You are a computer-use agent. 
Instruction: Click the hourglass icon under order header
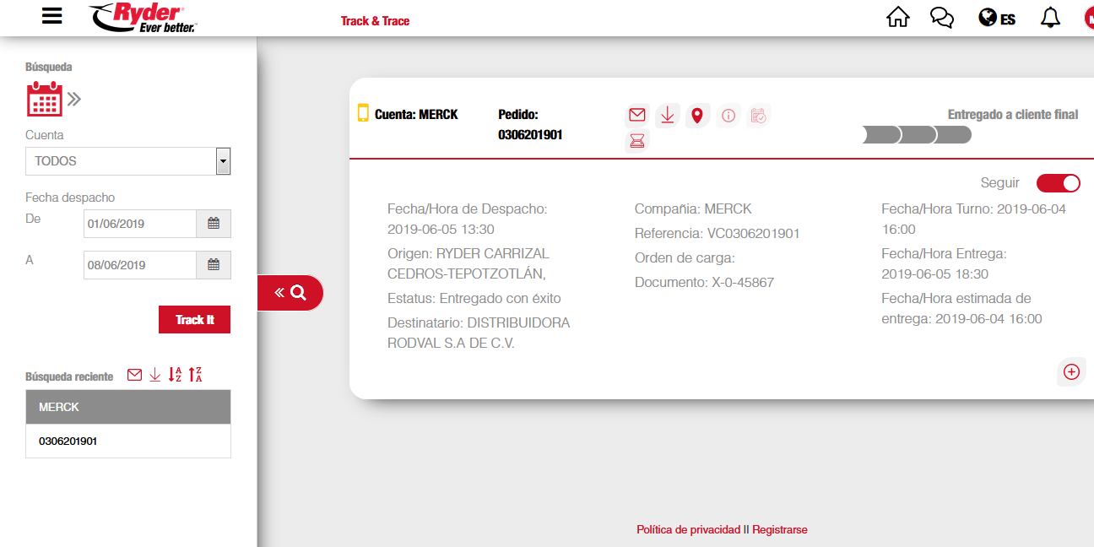point(637,142)
